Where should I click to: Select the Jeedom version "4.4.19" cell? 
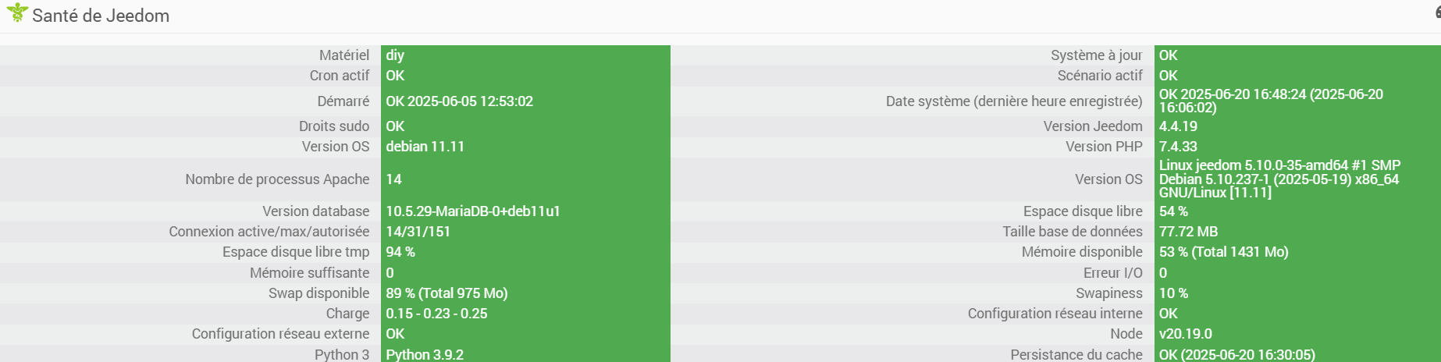coord(1178,126)
